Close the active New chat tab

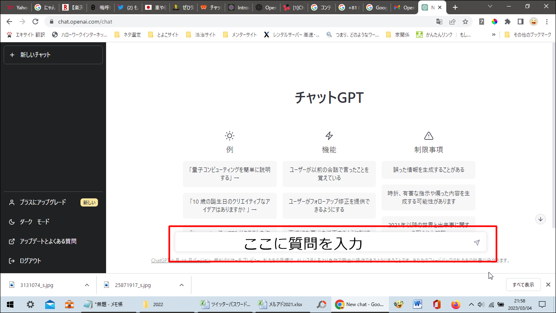pos(440,7)
